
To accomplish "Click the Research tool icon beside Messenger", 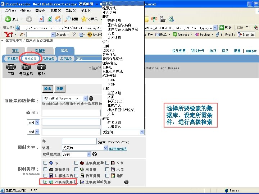I will pyautogui.click(x=163, y=19).
